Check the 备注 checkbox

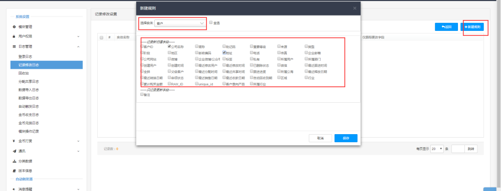(x=142, y=94)
